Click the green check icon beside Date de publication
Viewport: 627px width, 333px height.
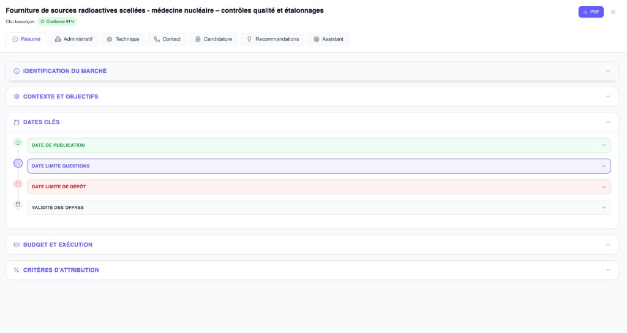pyautogui.click(x=18, y=142)
